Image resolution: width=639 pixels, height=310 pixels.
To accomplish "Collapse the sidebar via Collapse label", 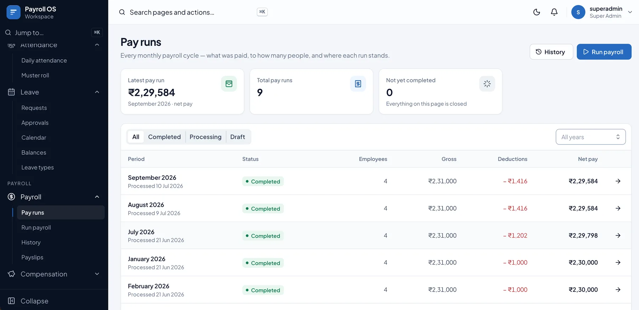I will point(34,301).
